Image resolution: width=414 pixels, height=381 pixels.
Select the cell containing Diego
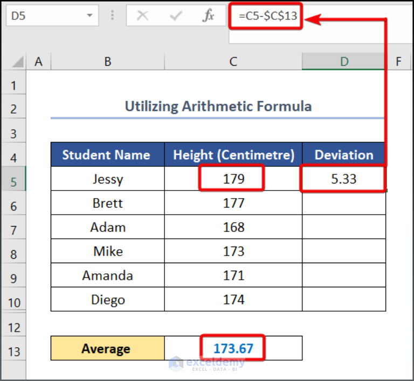(107, 299)
